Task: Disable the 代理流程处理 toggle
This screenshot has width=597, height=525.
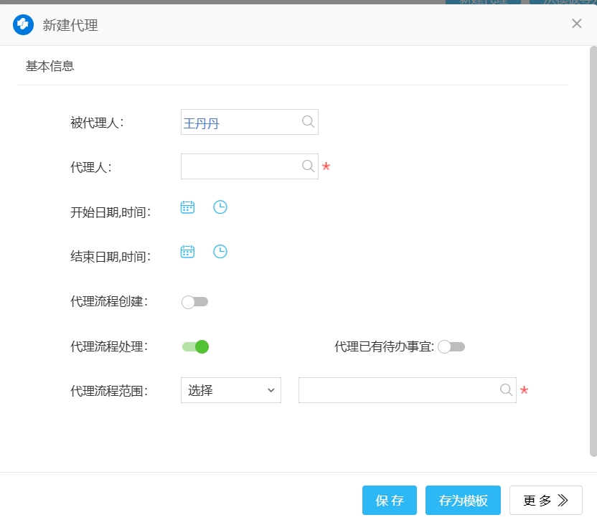Action: [x=195, y=347]
